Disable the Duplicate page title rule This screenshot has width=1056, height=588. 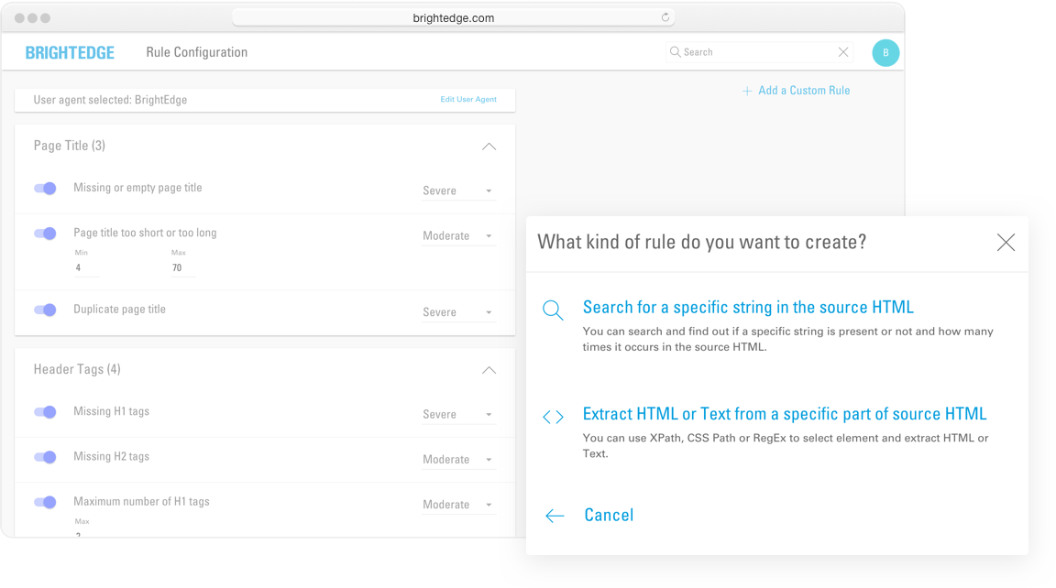click(45, 310)
